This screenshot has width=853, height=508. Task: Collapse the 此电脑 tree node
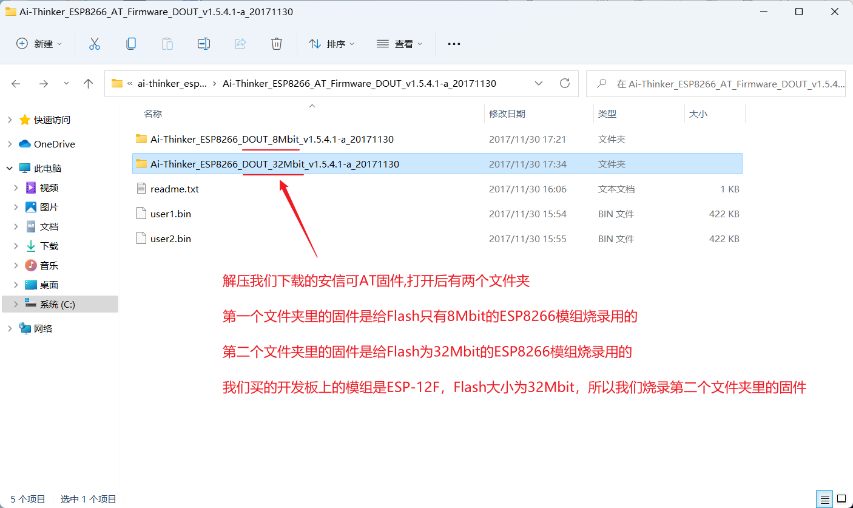(x=10, y=168)
